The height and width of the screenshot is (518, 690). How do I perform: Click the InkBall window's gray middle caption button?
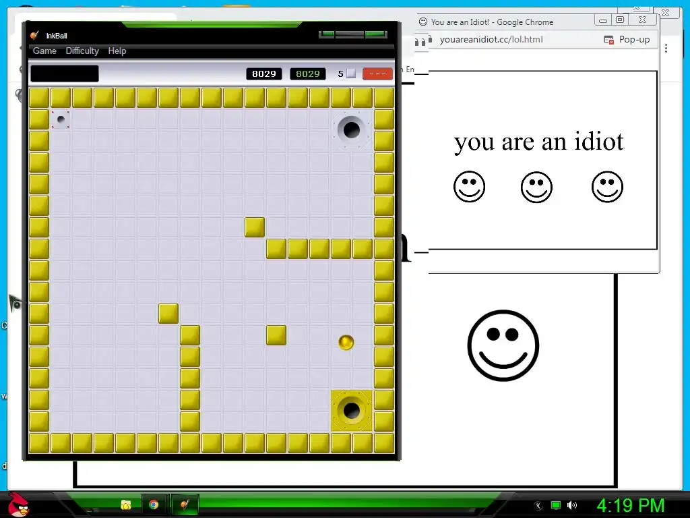coord(350,34)
